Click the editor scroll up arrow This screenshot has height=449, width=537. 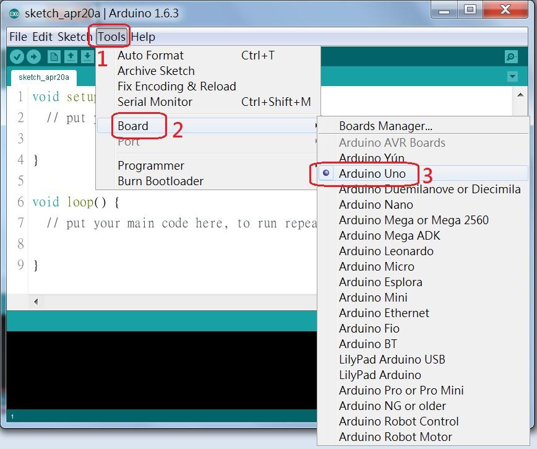520,95
